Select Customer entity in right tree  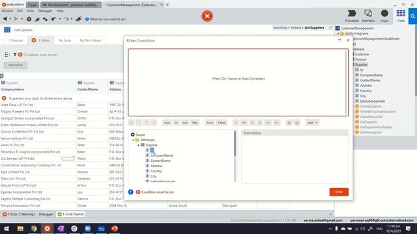click(x=362, y=54)
